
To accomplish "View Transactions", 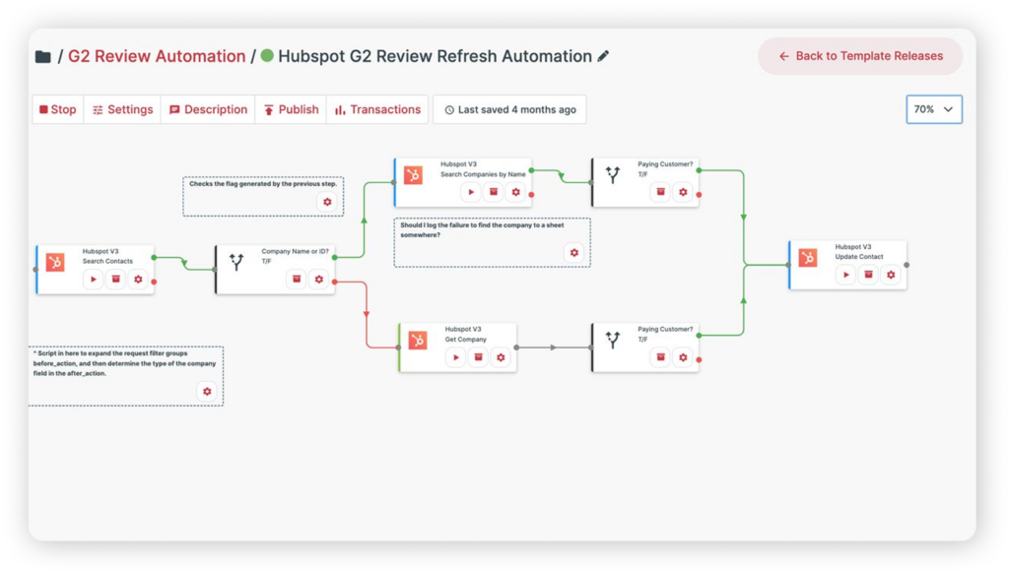I will [377, 110].
